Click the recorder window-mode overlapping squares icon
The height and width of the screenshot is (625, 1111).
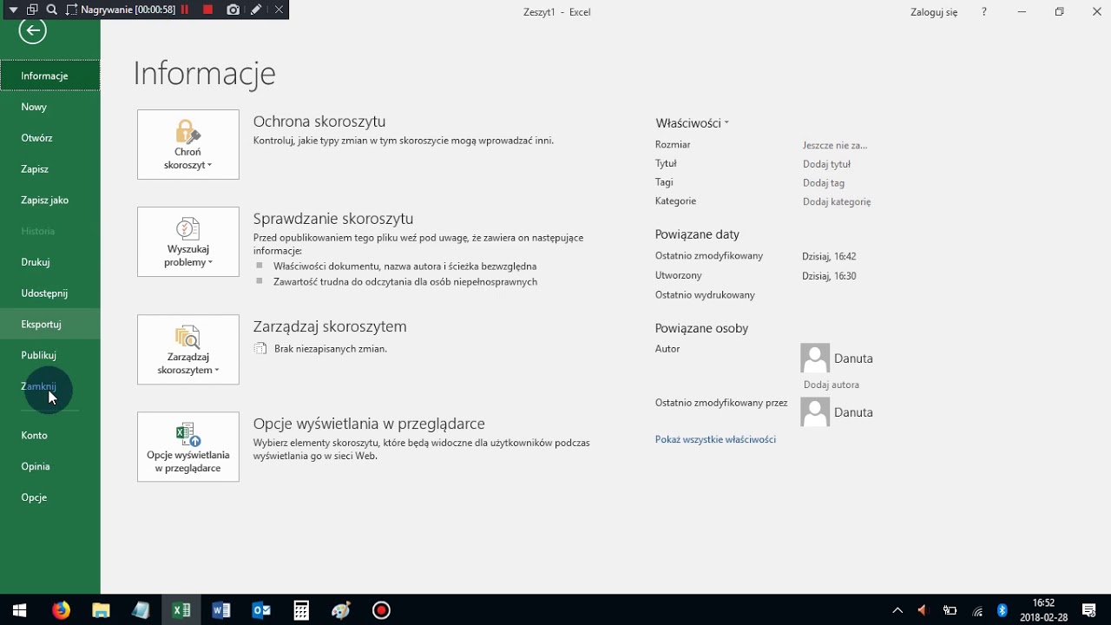pyautogui.click(x=32, y=10)
